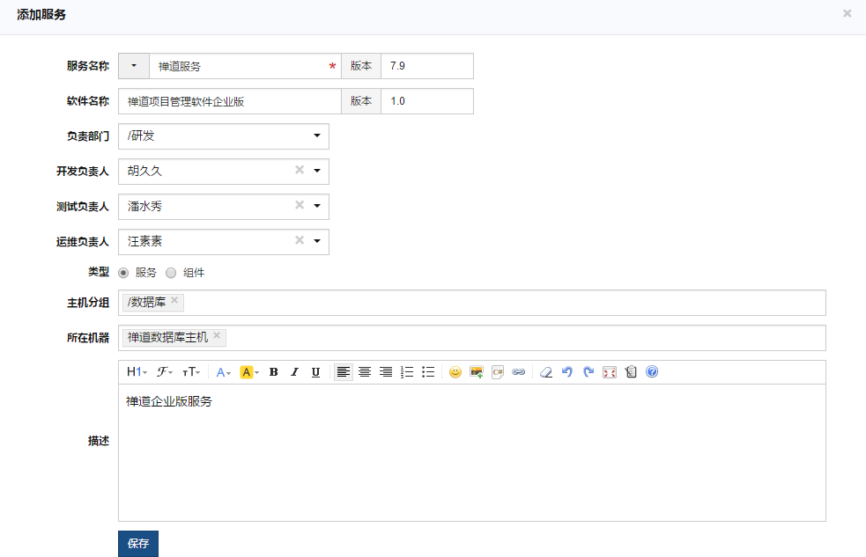866x557 pixels.
Task: Insert a hyperlink via the link icon
Action: pyautogui.click(x=519, y=372)
